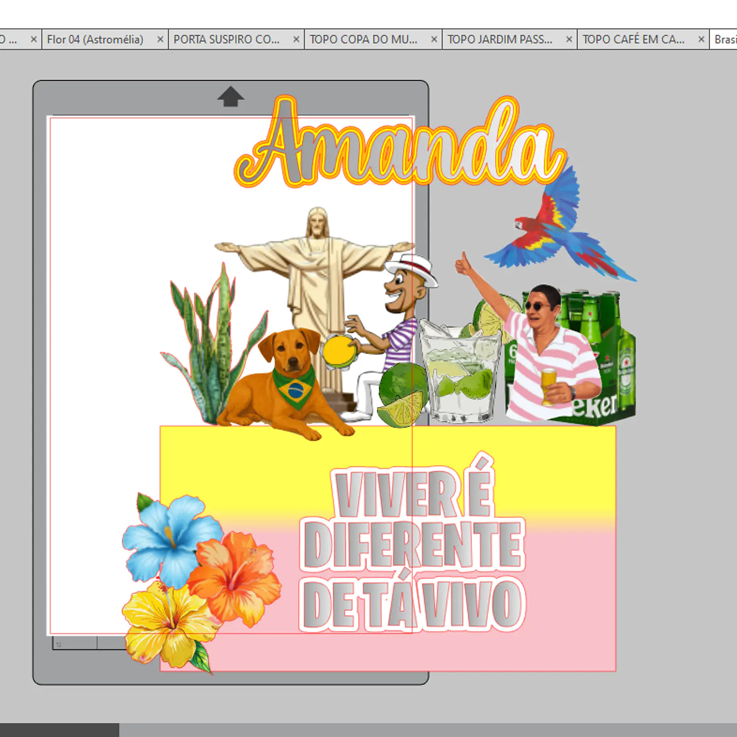Open the PORTA SUSPIRO CO... tab
The width and height of the screenshot is (737, 737).
coord(227,39)
